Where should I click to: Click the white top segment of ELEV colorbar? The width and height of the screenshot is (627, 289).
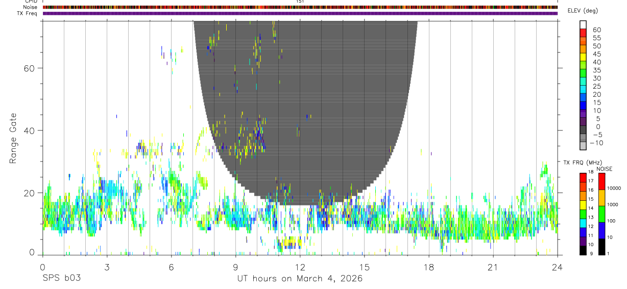pyautogui.click(x=583, y=24)
